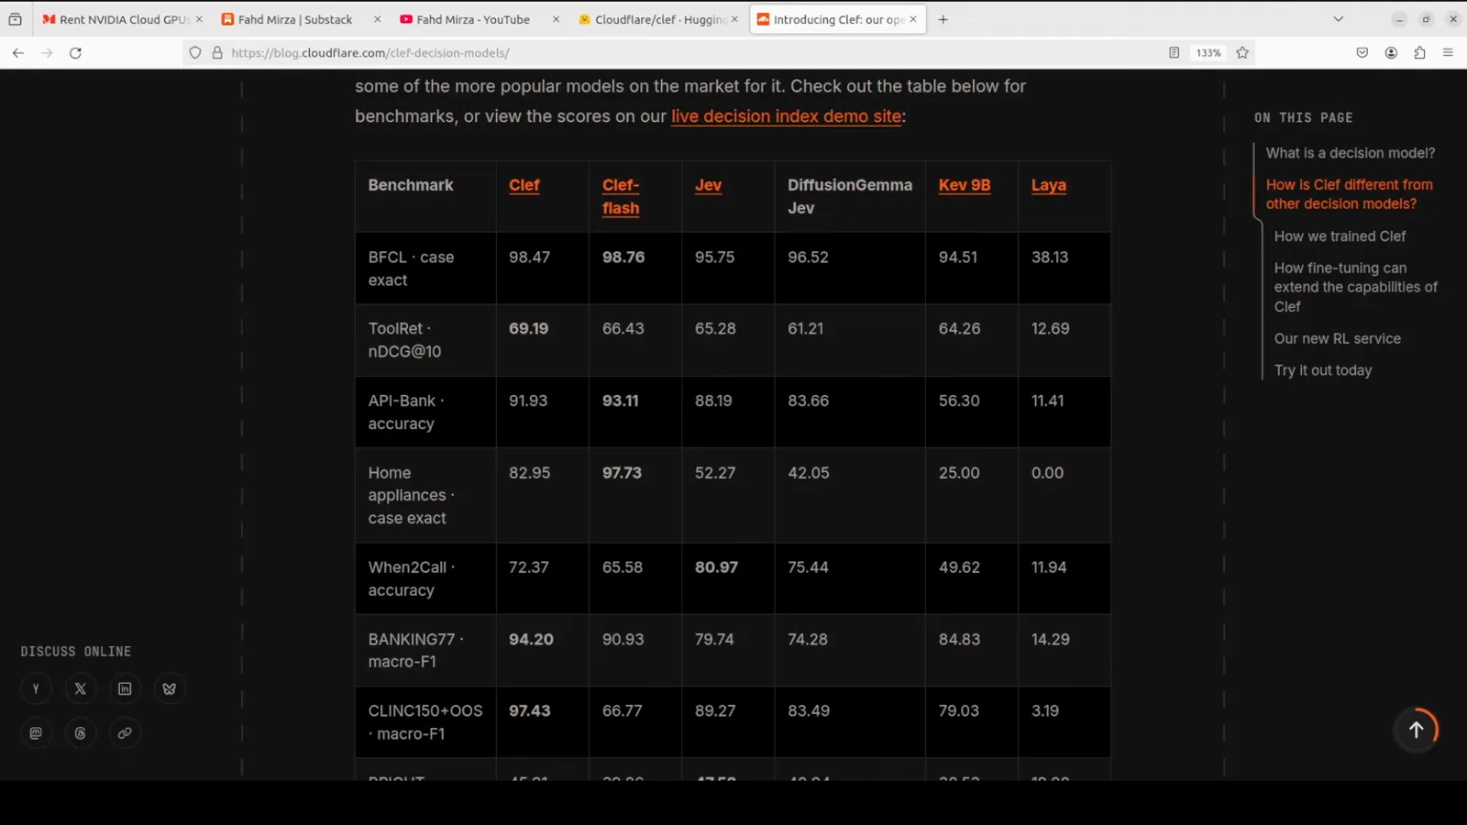Toggle reader view icon
This screenshot has width=1467, height=825.
pos(1174,53)
